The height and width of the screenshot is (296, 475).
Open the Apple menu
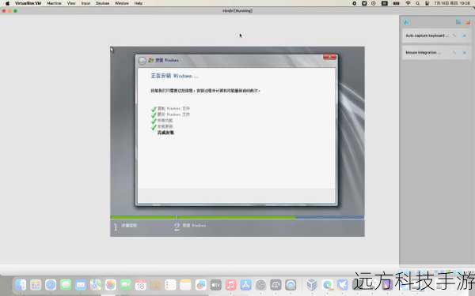click(x=8, y=3)
